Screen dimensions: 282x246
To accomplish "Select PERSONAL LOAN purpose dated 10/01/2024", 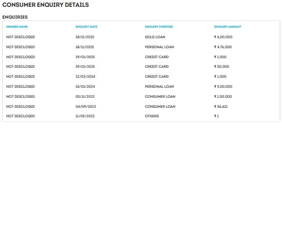I will click(159, 86).
